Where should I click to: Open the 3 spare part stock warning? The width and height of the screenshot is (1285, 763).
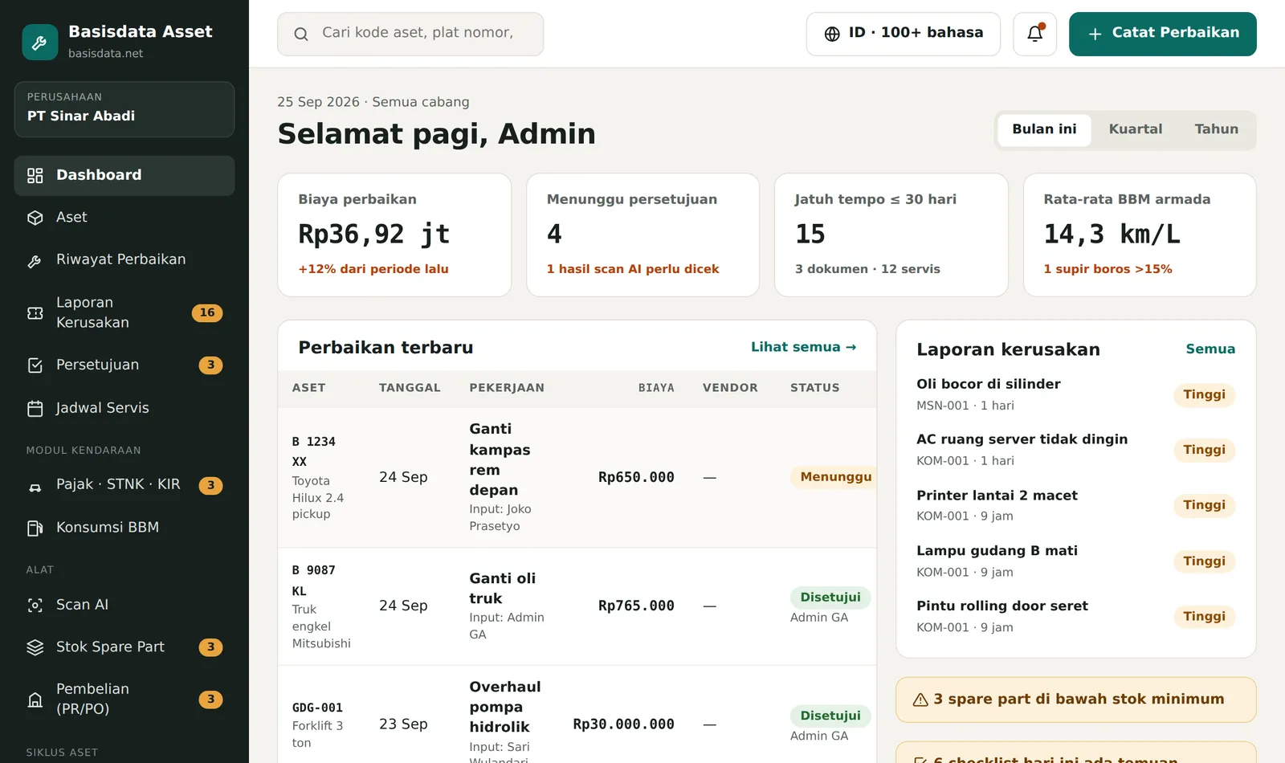tap(1076, 700)
